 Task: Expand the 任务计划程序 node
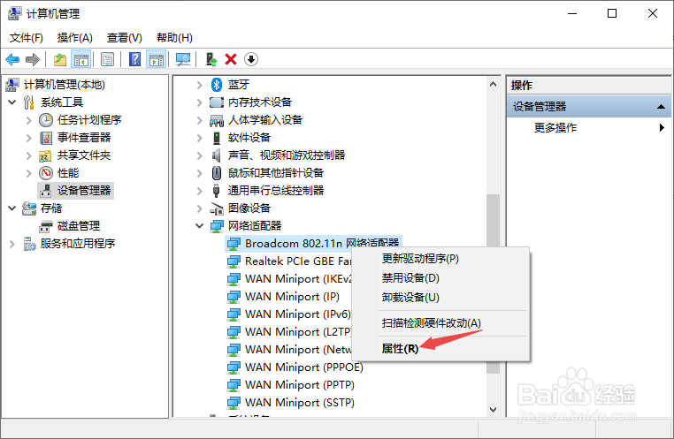click(29, 120)
